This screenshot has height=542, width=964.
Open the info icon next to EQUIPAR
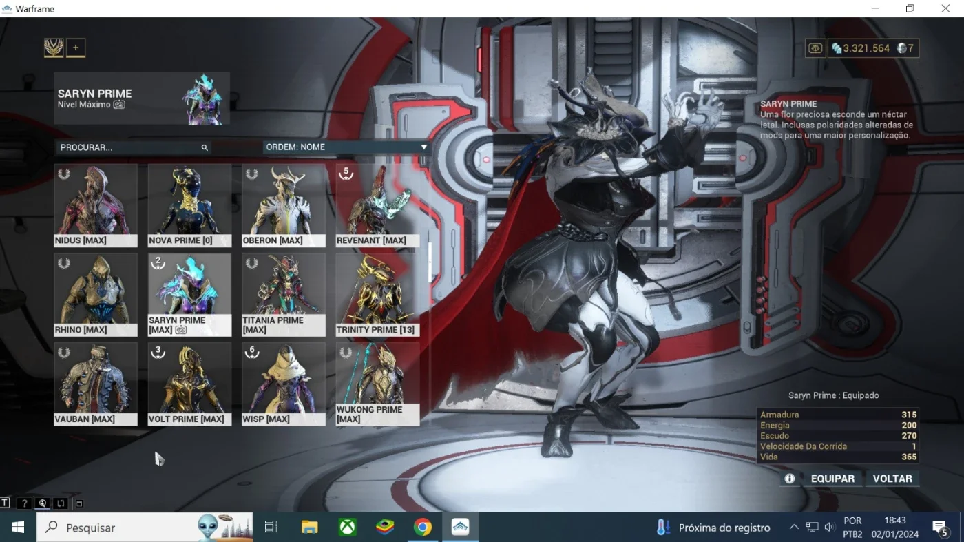[790, 479]
